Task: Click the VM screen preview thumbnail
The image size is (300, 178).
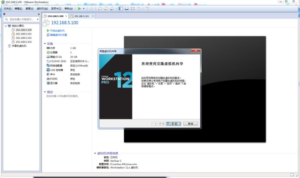Action: pos(195,89)
